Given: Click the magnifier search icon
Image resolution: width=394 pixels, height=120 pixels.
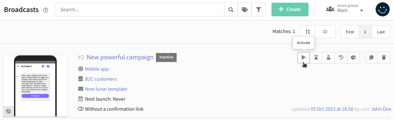Looking at the screenshot, I should [231, 10].
